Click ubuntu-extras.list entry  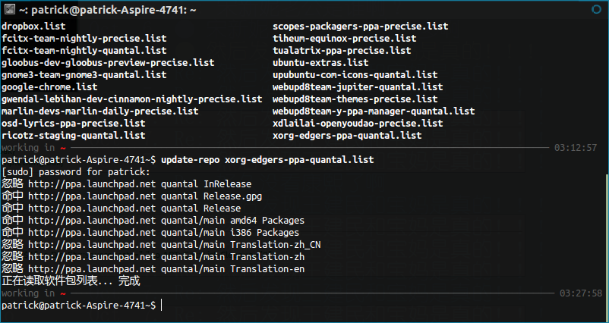point(320,62)
